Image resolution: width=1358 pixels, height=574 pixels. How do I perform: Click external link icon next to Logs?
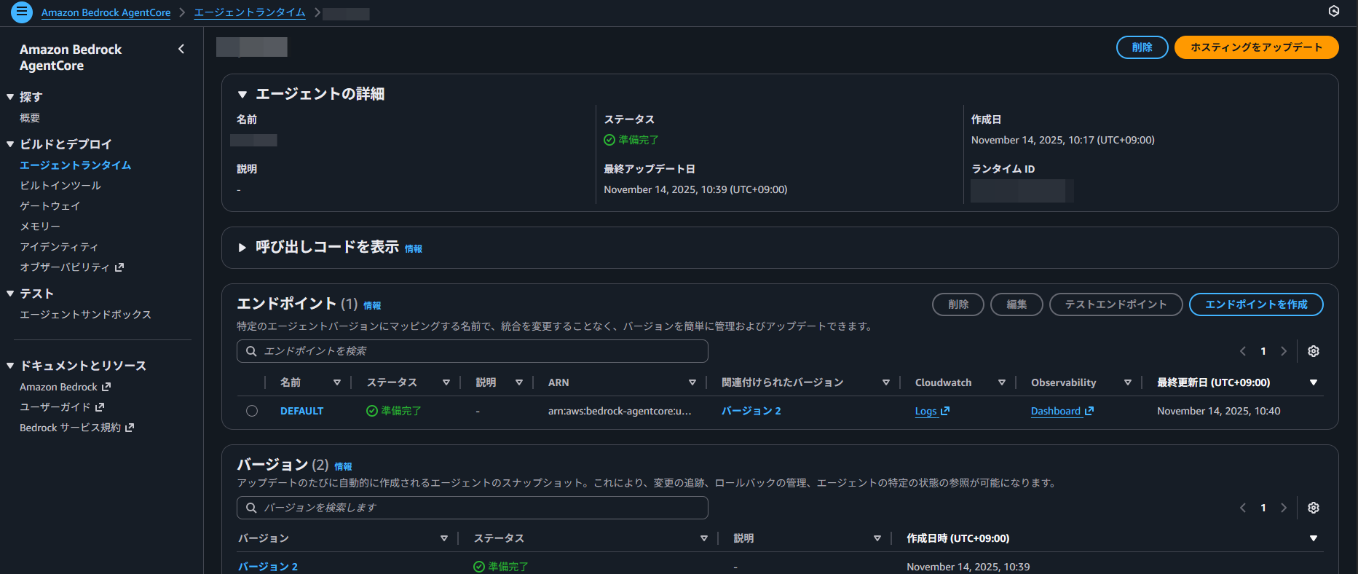coord(945,411)
